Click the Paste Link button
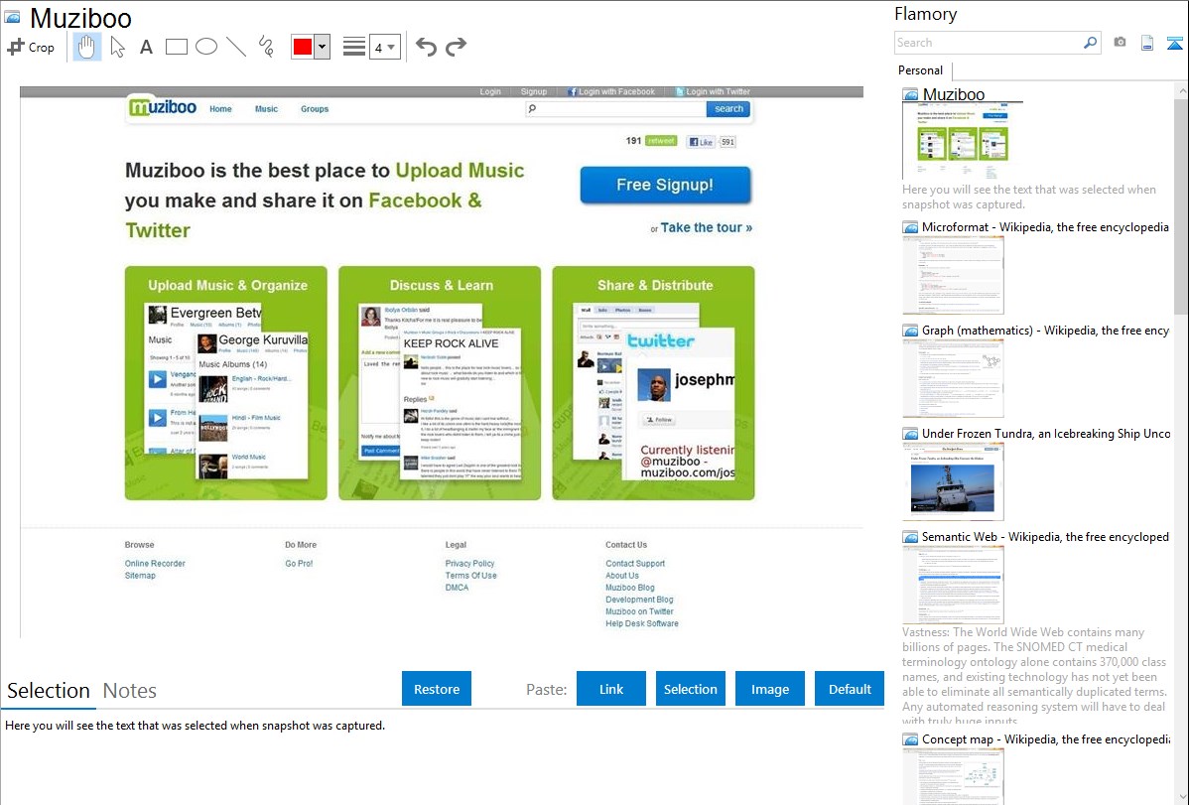Viewport: 1189px width, 805px height. [611, 689]
